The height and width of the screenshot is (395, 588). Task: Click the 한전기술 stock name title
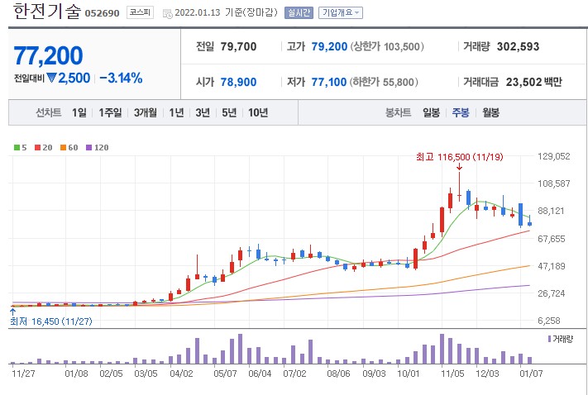pos(47,12)
